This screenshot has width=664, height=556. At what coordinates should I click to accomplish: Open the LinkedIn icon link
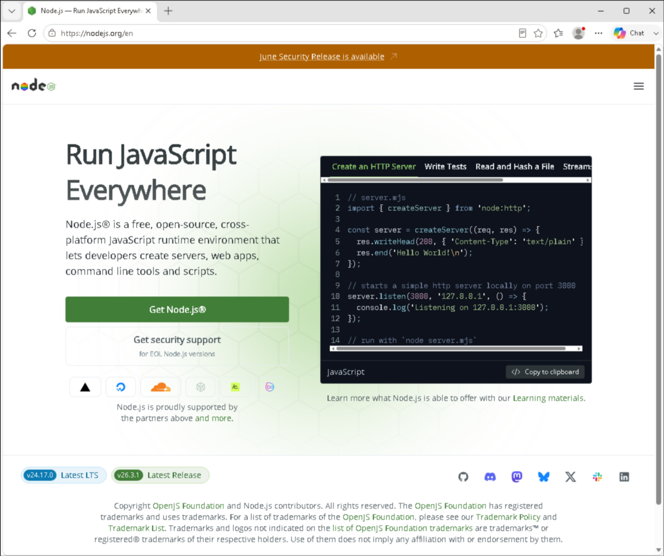point(624,477)
